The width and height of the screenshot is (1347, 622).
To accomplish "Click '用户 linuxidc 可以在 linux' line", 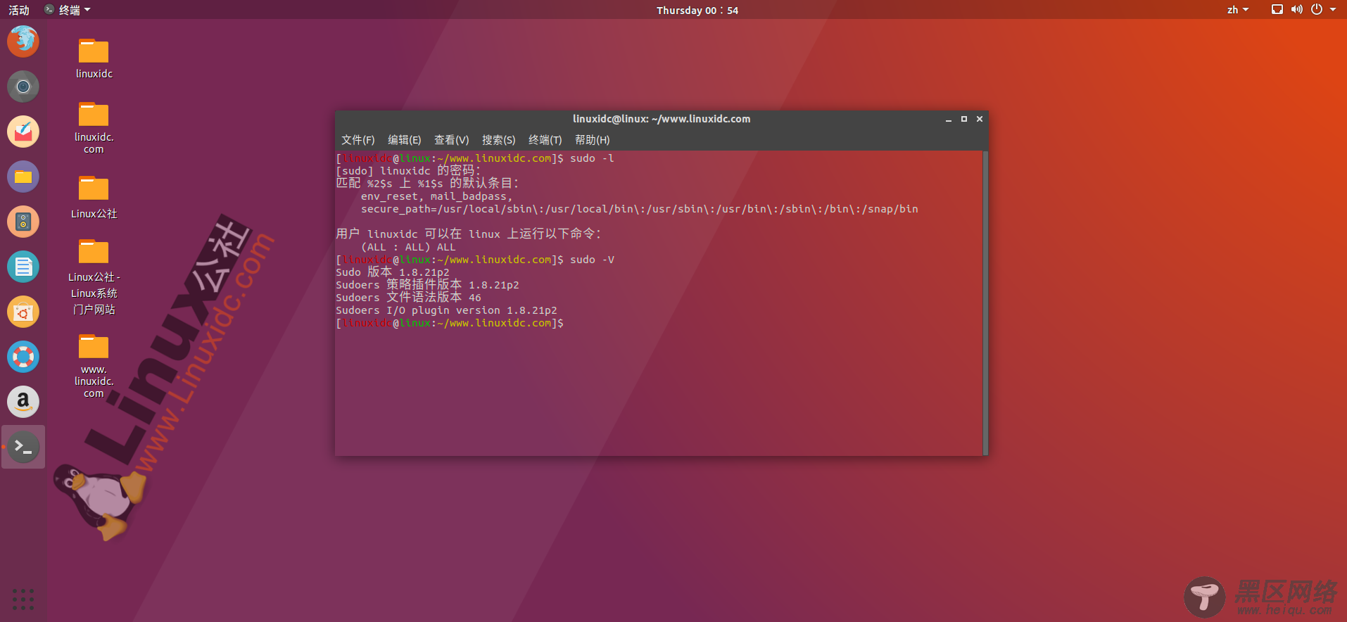I will click(469, 234).
